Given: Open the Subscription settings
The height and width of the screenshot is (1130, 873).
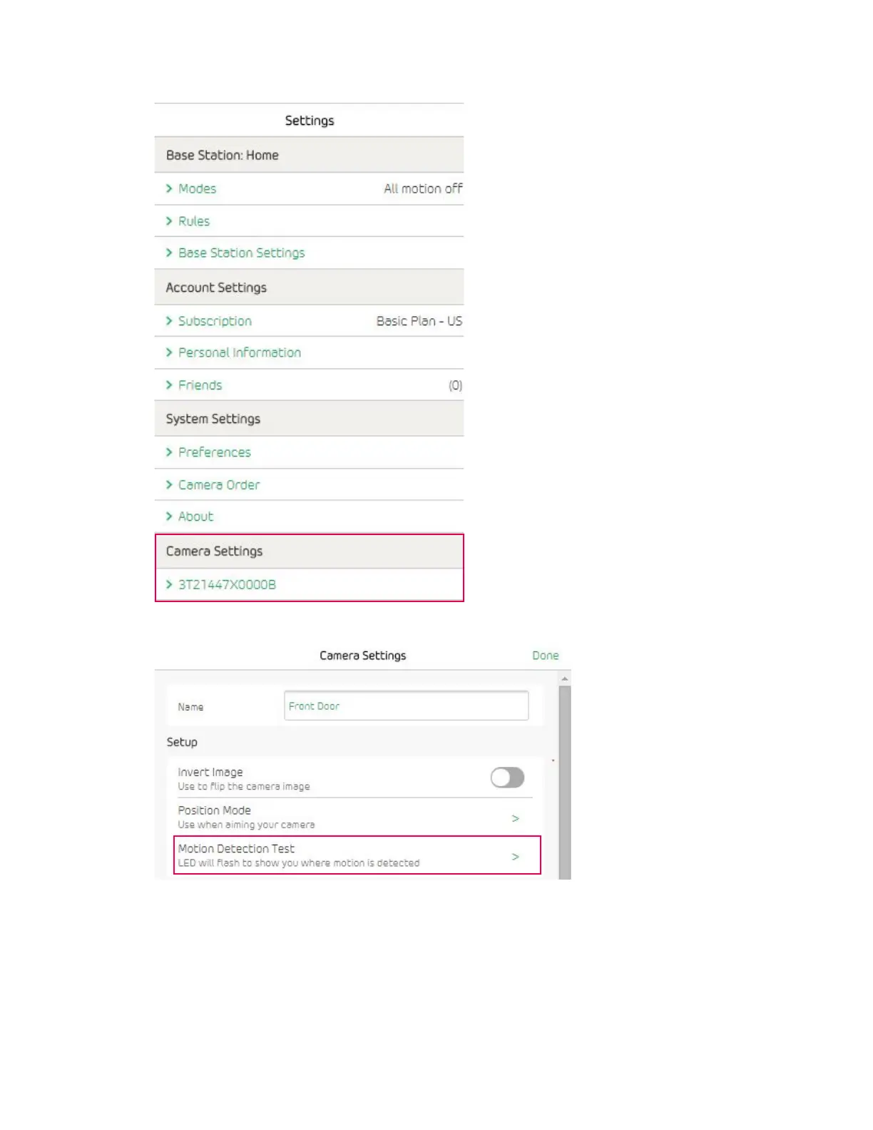Looking at the screenshot, I should coord(309,321).
